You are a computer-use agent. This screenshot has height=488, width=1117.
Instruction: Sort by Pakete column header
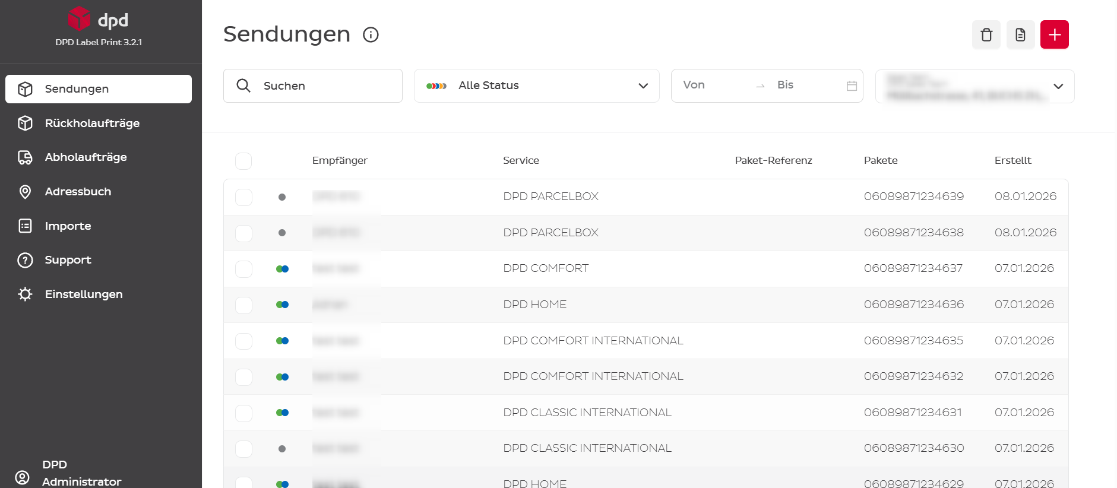click(x=881, y=160)
